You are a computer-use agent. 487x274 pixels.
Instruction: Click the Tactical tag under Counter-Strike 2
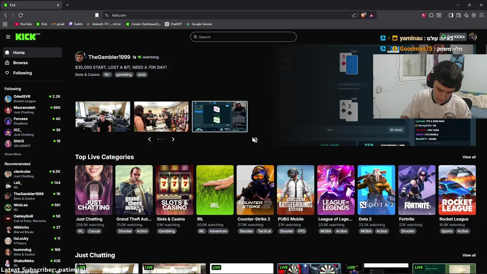264,231
